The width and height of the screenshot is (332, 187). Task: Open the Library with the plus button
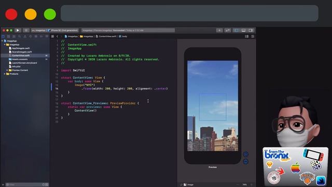point(219,30)
